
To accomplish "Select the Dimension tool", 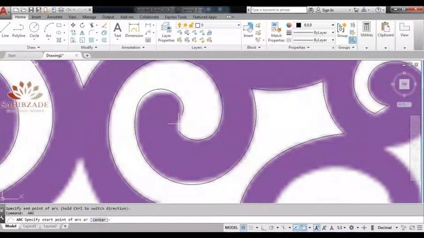I will 134,30.
